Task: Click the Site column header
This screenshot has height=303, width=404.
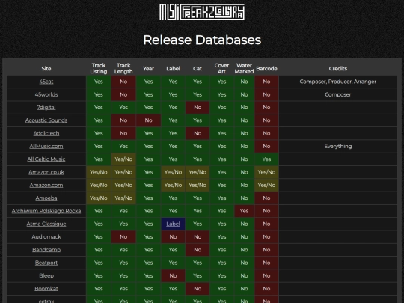Action: 46,69
